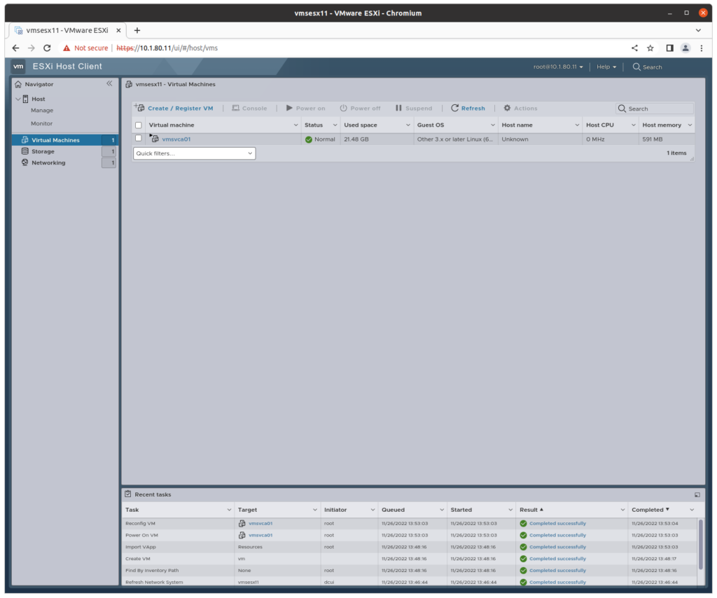Viewport: 717px width, 598px height.
Task: Click the Recent tasks clipboard icon
Action: coord(128,494)
